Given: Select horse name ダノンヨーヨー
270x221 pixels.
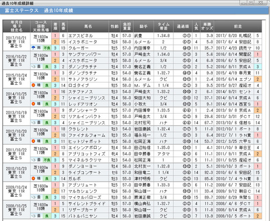Looking at the screenshot, I should [x=83, y=166].
